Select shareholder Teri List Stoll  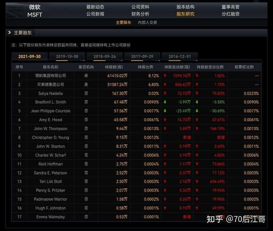(50, 182)
